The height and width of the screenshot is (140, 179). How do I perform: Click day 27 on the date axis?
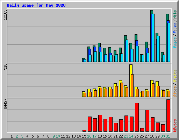147,136
